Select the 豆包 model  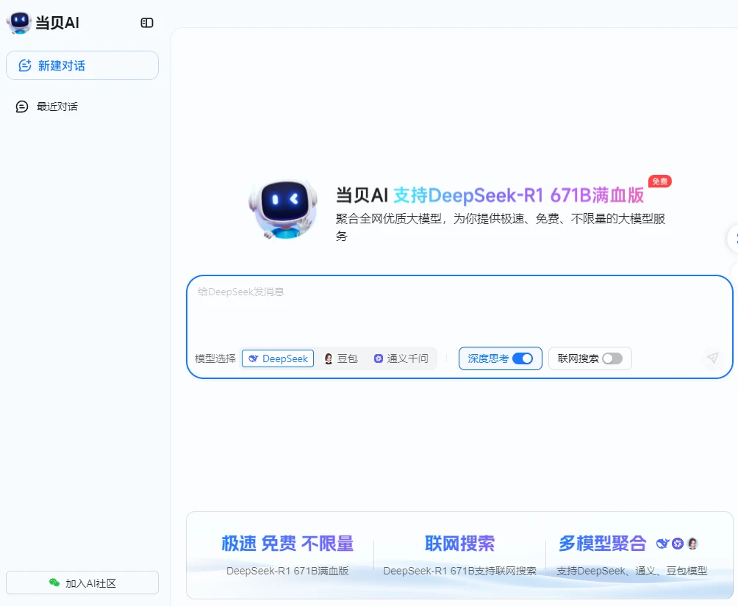pyautogui.click(x=341, y=358)
